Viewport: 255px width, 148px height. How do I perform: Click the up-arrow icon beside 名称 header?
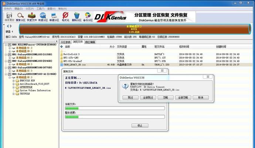(x=62, y=47)
